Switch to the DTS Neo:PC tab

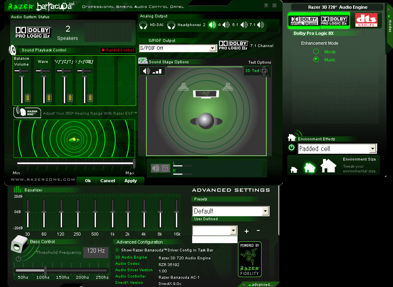365,20
